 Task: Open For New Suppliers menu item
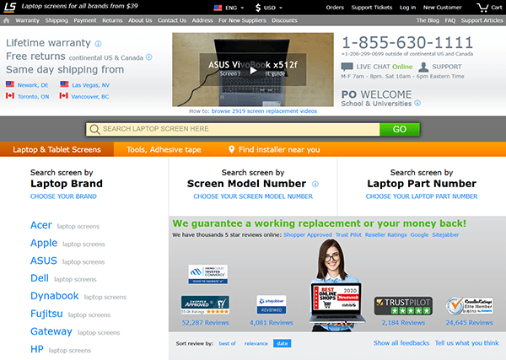242,20
